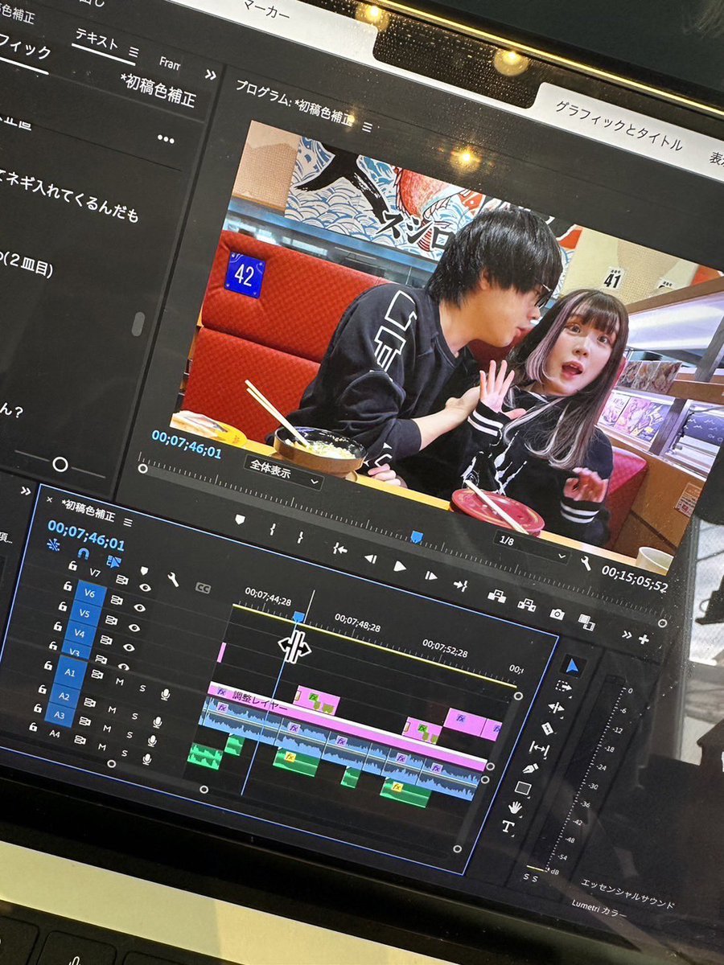Export frame with camera icon
The width and height of the screenshot is (724, 965).
point(557,614)
